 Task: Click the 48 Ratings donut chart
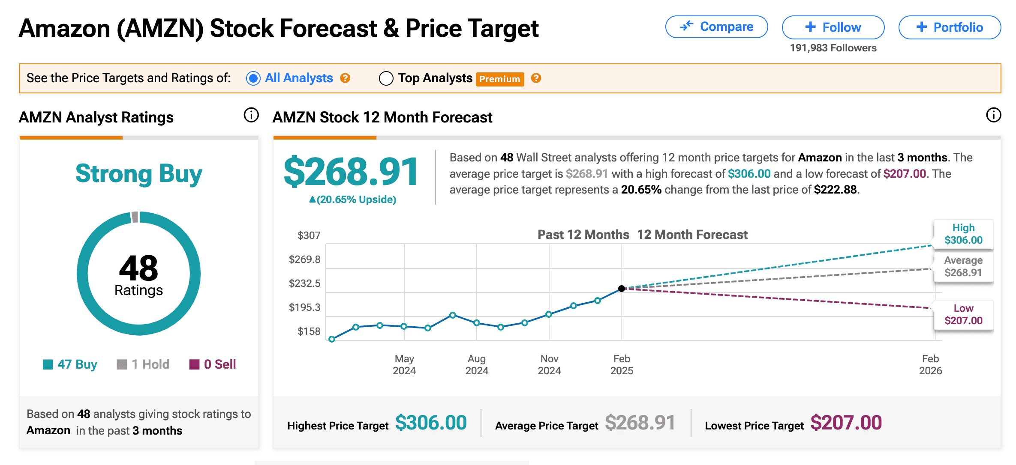[x=138, y=273]
